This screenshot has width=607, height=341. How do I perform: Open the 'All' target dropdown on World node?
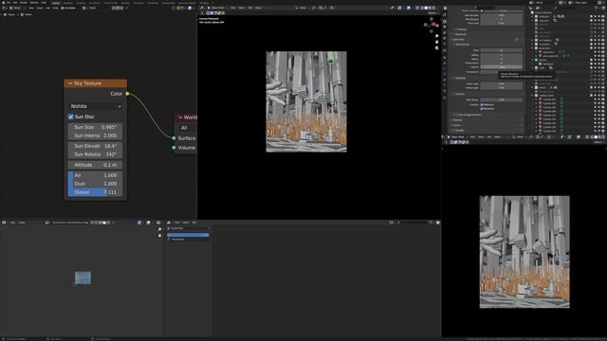pyautogui.click(x=188, y=128)
